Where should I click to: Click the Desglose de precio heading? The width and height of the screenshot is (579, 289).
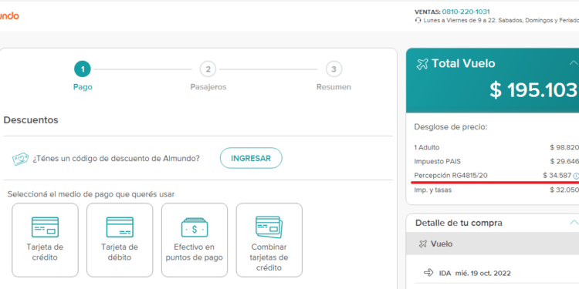pos(451,127)
